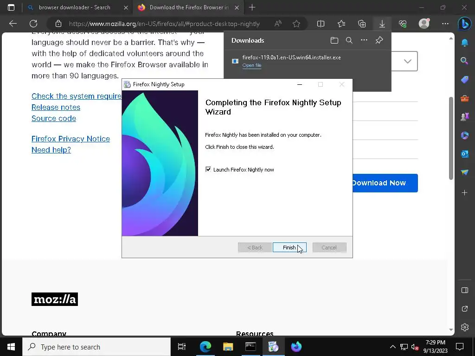Select the mozilla.org address bar
The image size is (475, 356).
[x=165, y=24]
